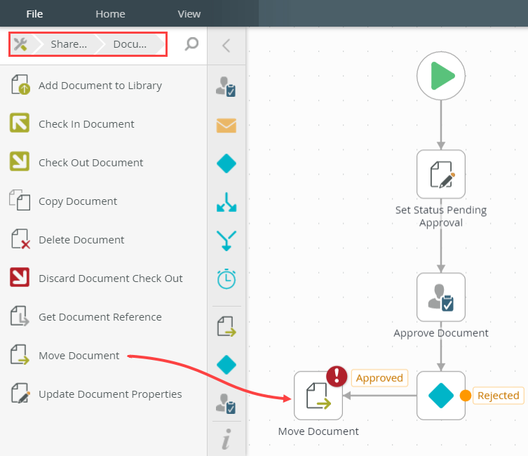Image resolution: width=528 pixels, height=456 pixels.
Task: Select the Copy Document label
Action: click(78, 201)
